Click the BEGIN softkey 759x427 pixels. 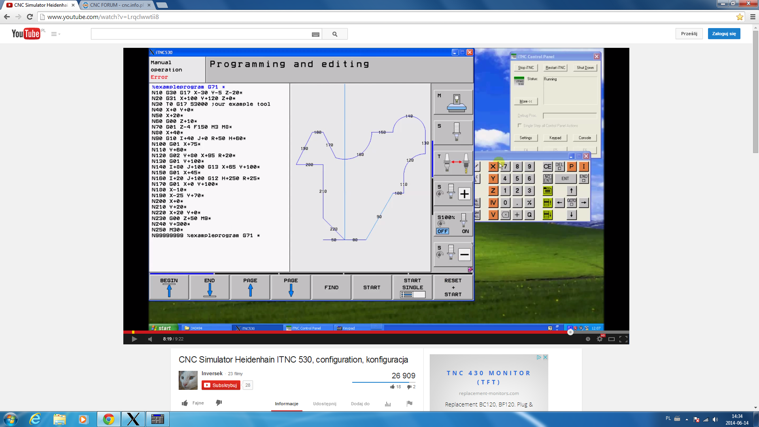click(169, 287)
